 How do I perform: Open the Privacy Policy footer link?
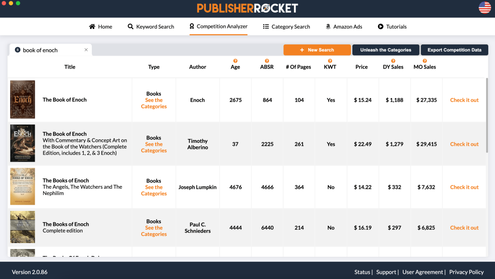[x=466, y=272]
